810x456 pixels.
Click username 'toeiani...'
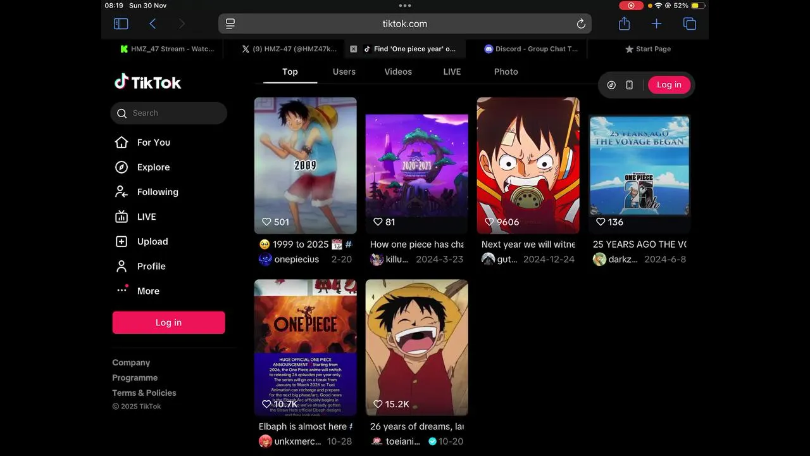tap(403, 441)
